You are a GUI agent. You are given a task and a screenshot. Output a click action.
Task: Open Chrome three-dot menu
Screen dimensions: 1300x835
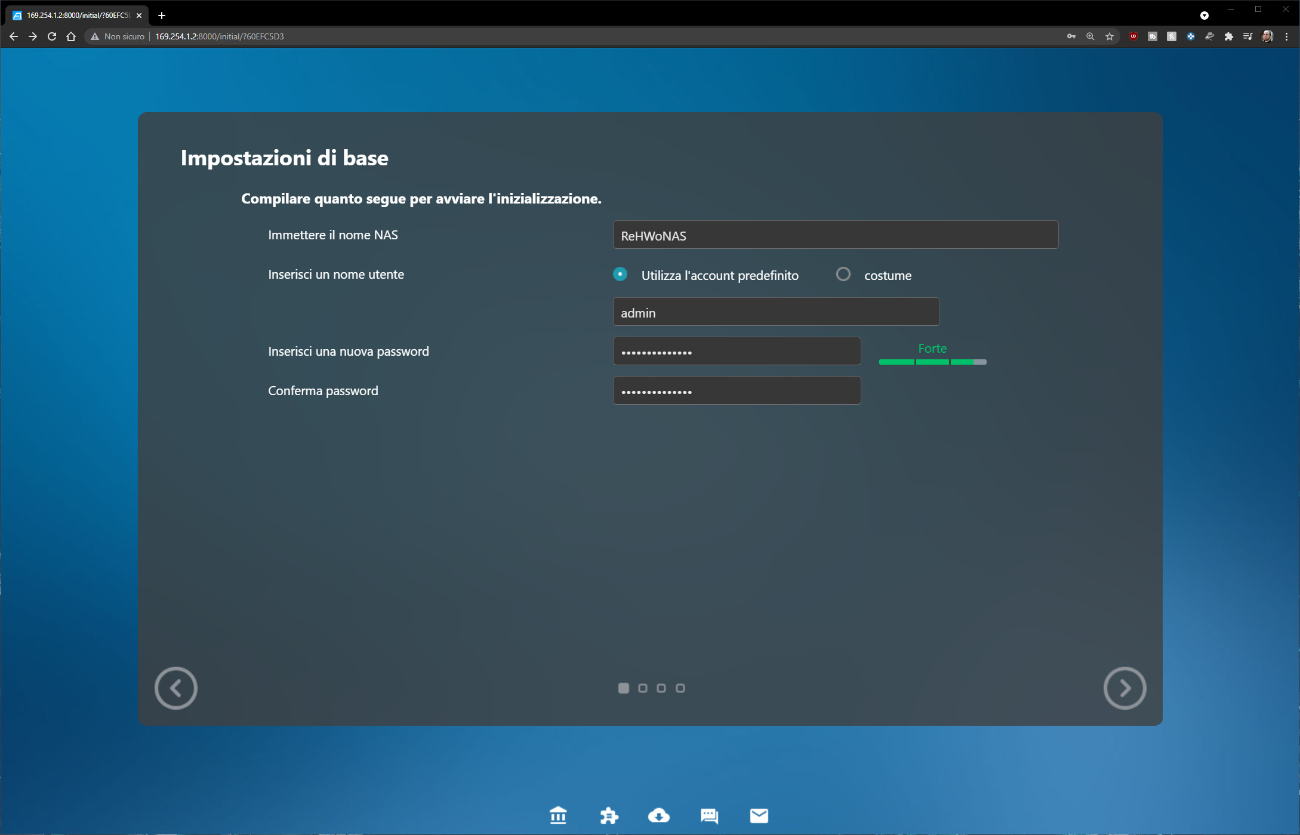coord(1286,36)
